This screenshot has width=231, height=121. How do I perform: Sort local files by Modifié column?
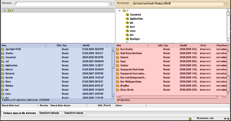tap(94, 45)
